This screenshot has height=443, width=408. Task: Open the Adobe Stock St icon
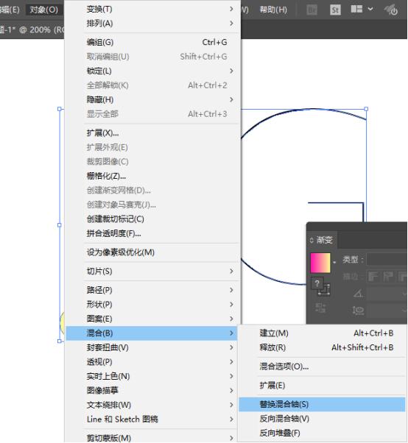tap(335, 10)
